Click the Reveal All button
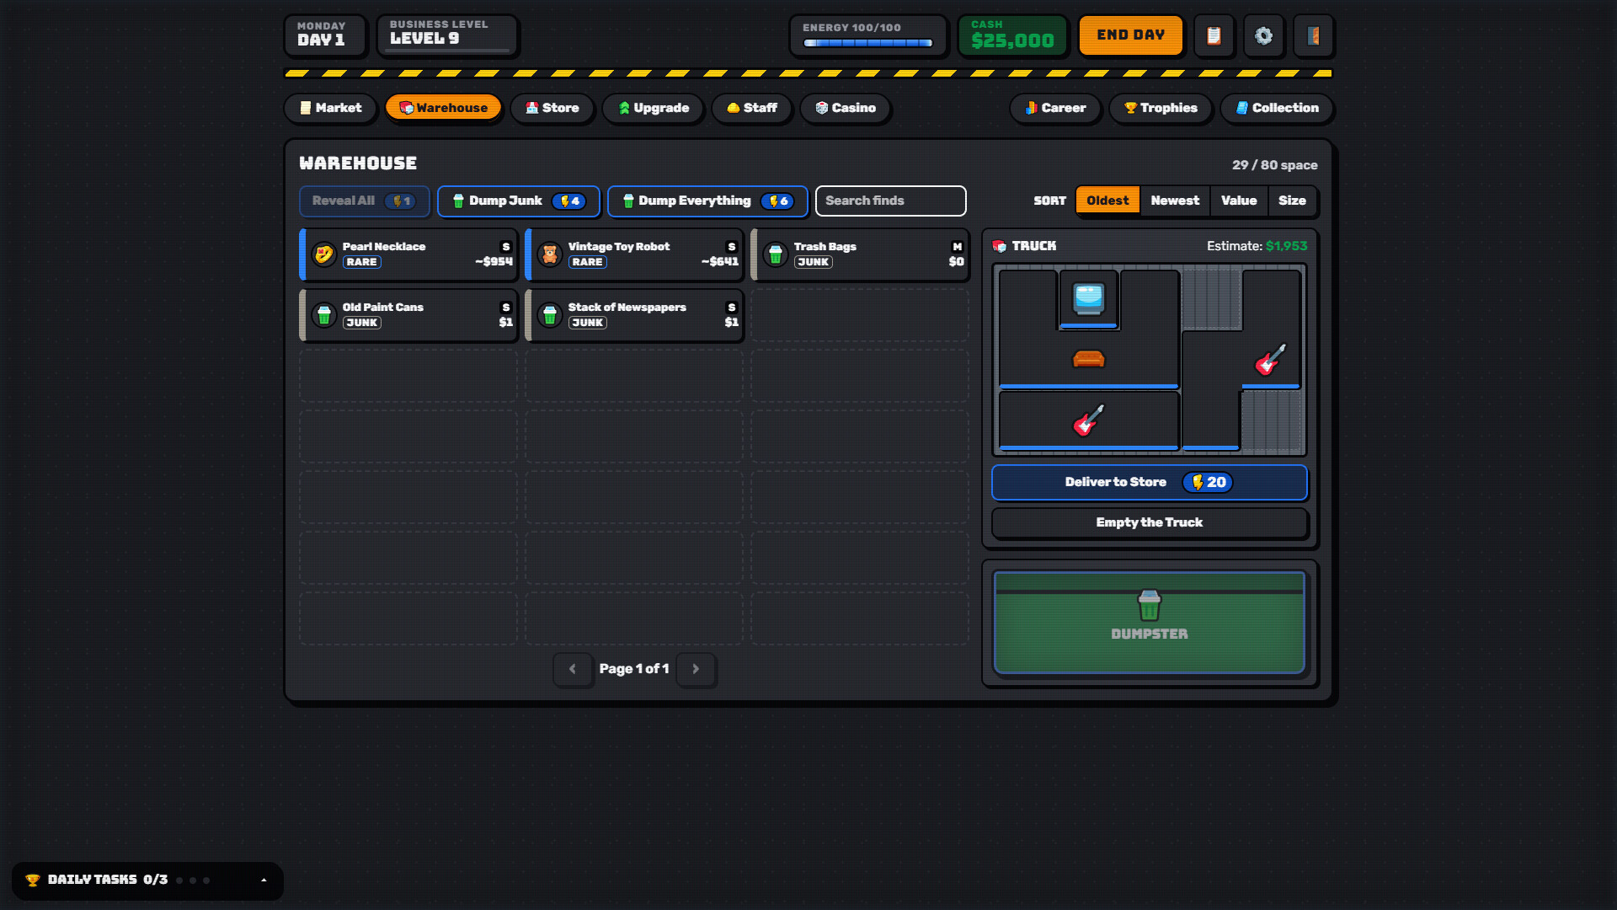Screen dimensions: 1617x910 pyautogui.click(x=364, y=201)
